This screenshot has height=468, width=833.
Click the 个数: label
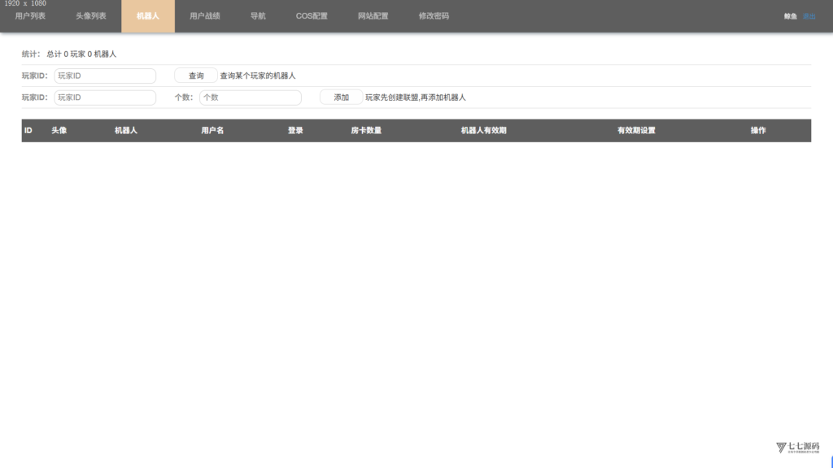click(x=184, y=97)
